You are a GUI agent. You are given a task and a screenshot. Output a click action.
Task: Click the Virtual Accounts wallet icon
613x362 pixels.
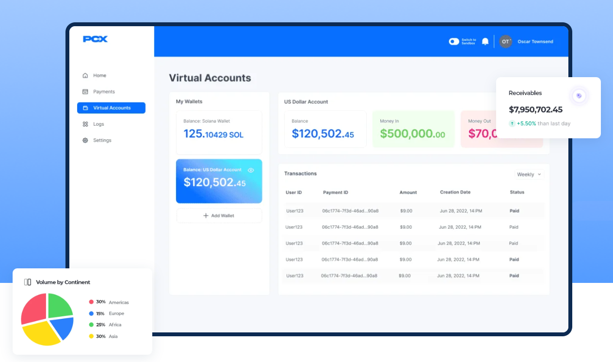point(85,108)
